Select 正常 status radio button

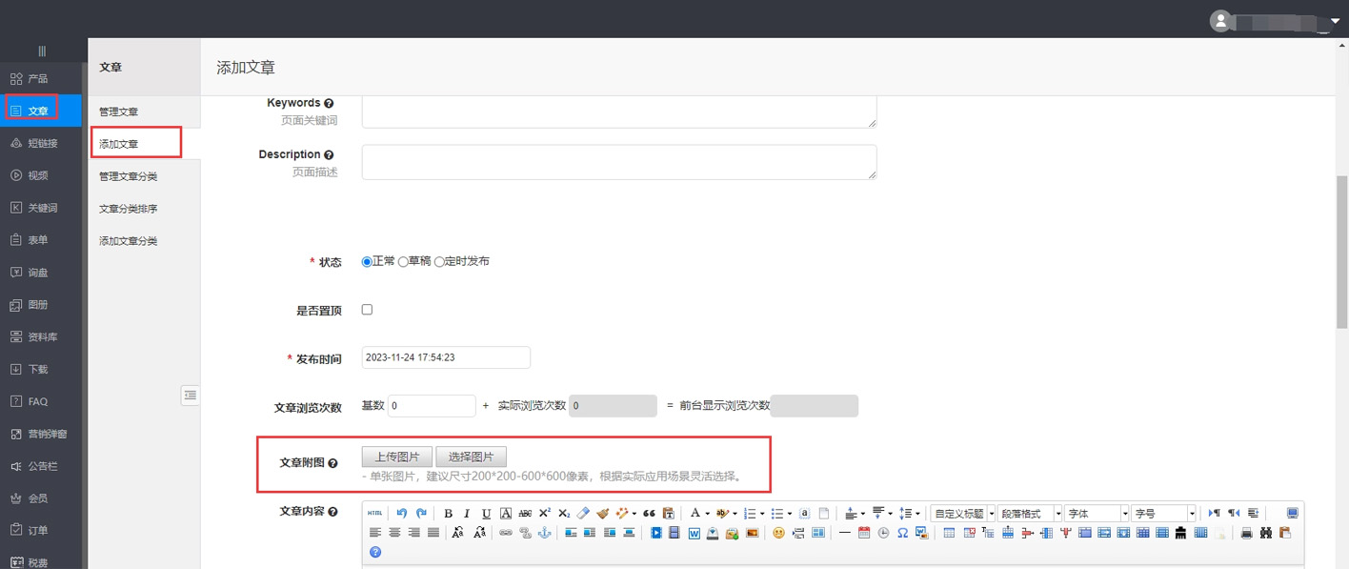[367, 261]
